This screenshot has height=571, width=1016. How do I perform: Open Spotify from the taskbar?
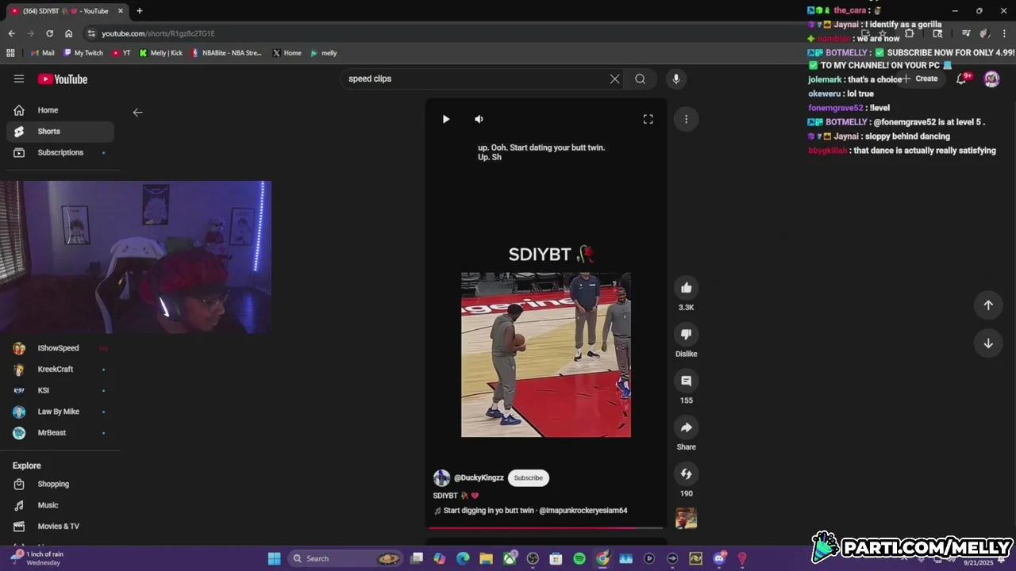click(x=579, y=558)
